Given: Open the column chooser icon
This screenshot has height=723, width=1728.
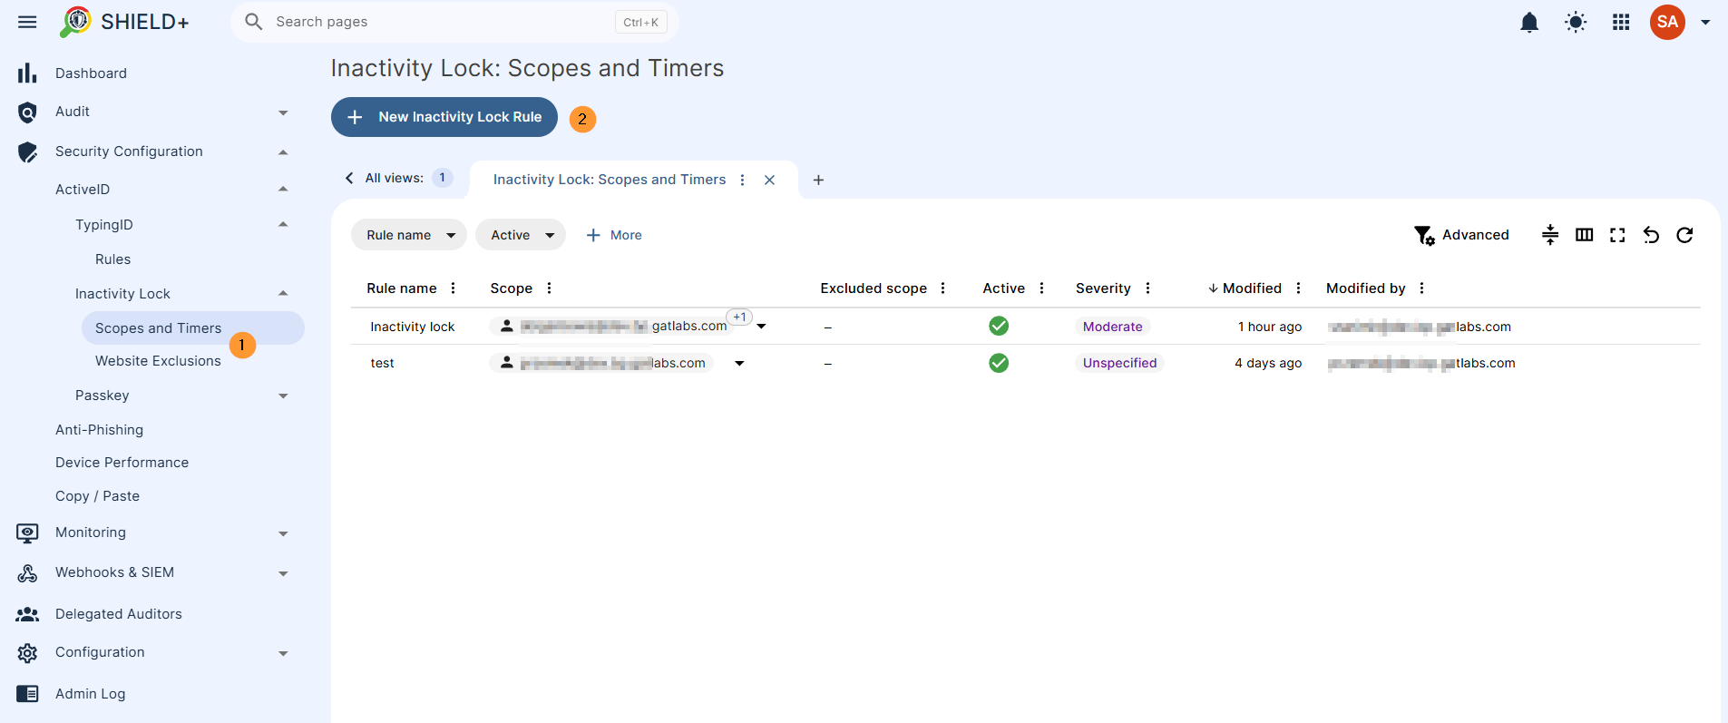Looking at the screenshot, I should [x=1584, y=235].
